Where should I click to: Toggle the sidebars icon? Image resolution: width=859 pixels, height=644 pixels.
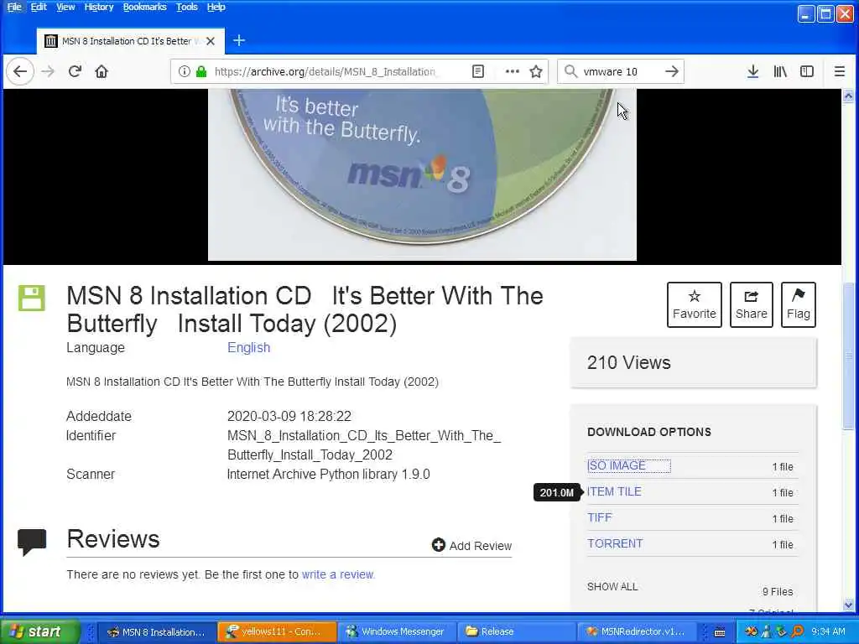[x=807, y=71]
